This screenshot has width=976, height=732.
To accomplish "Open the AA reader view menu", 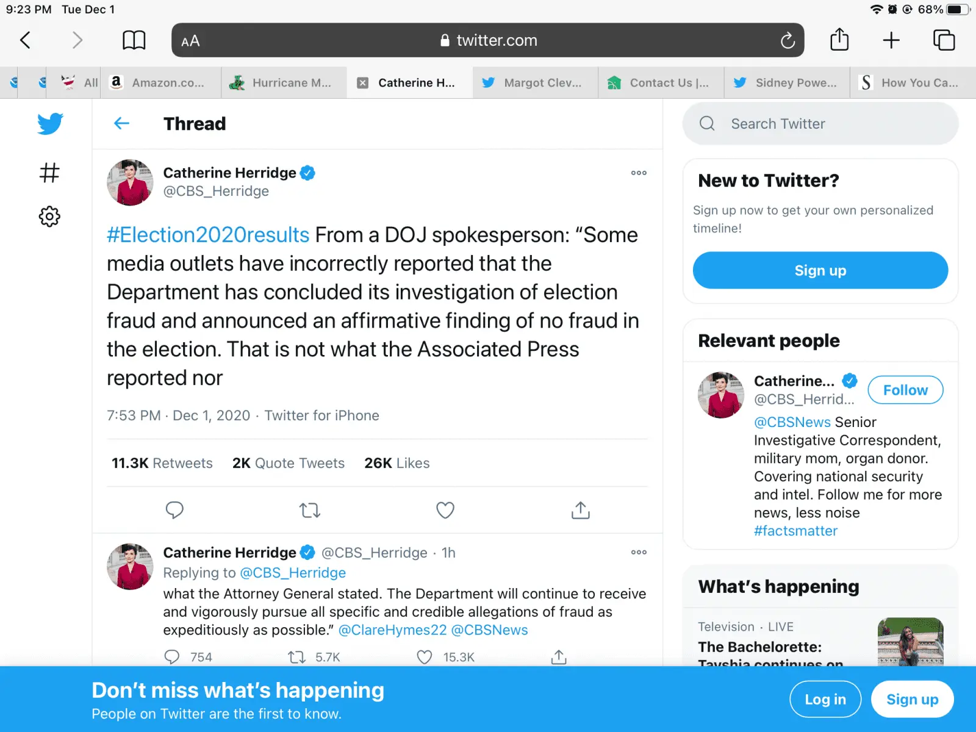I will (x=190, y=41).
